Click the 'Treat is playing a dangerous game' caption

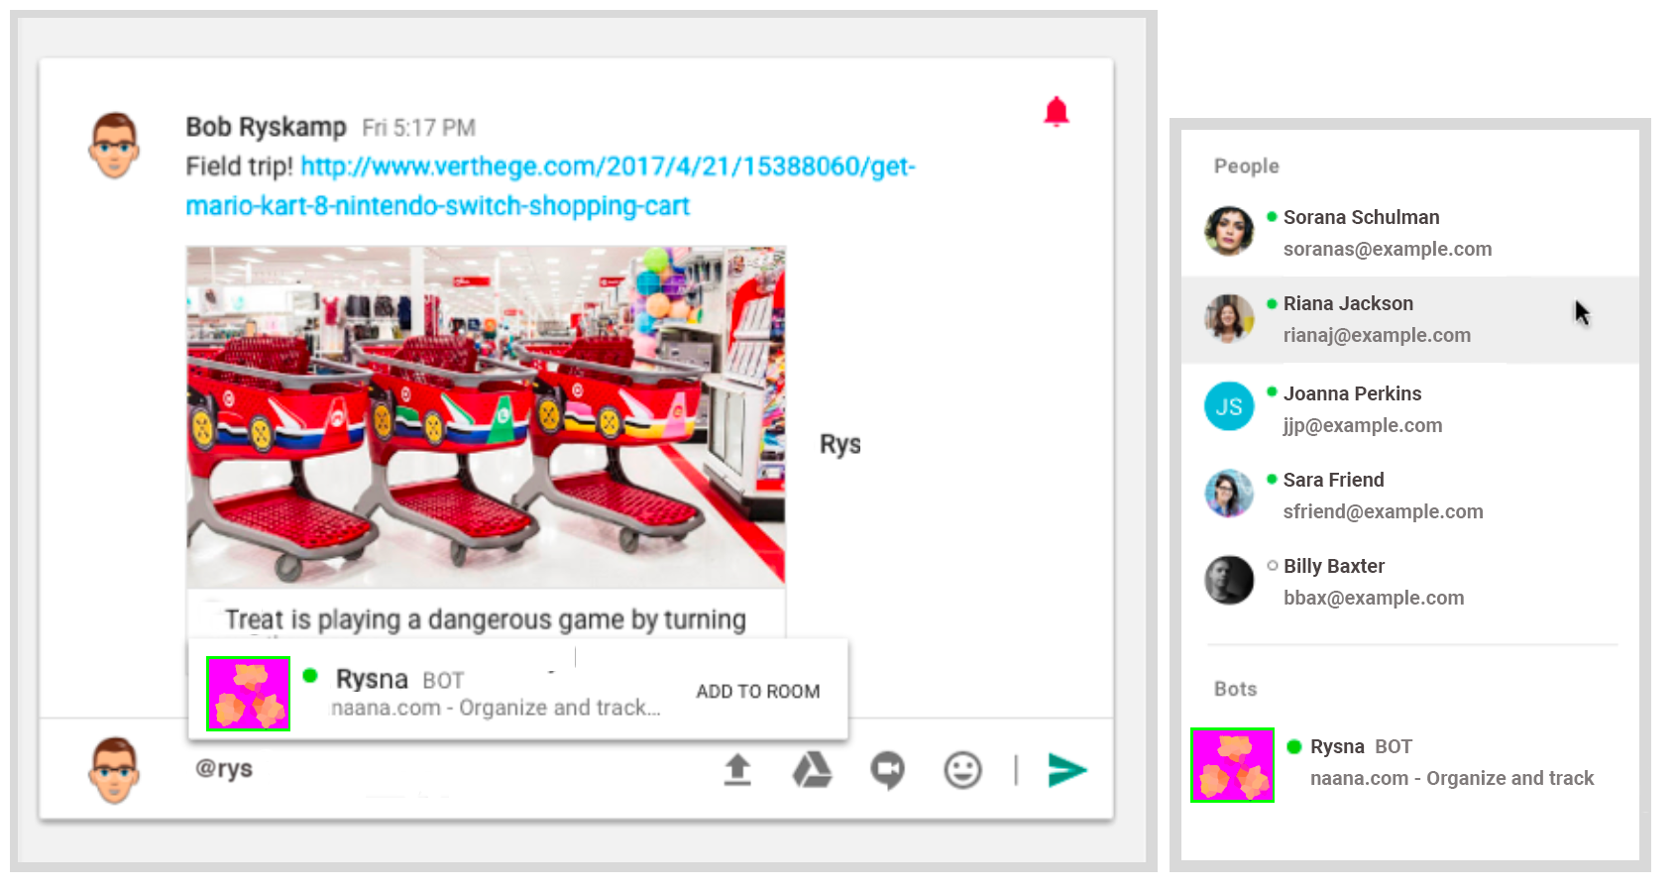coord(486,619)
